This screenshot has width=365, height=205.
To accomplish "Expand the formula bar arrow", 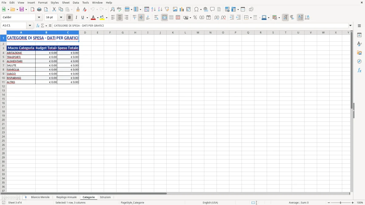I will coord(350,26).
